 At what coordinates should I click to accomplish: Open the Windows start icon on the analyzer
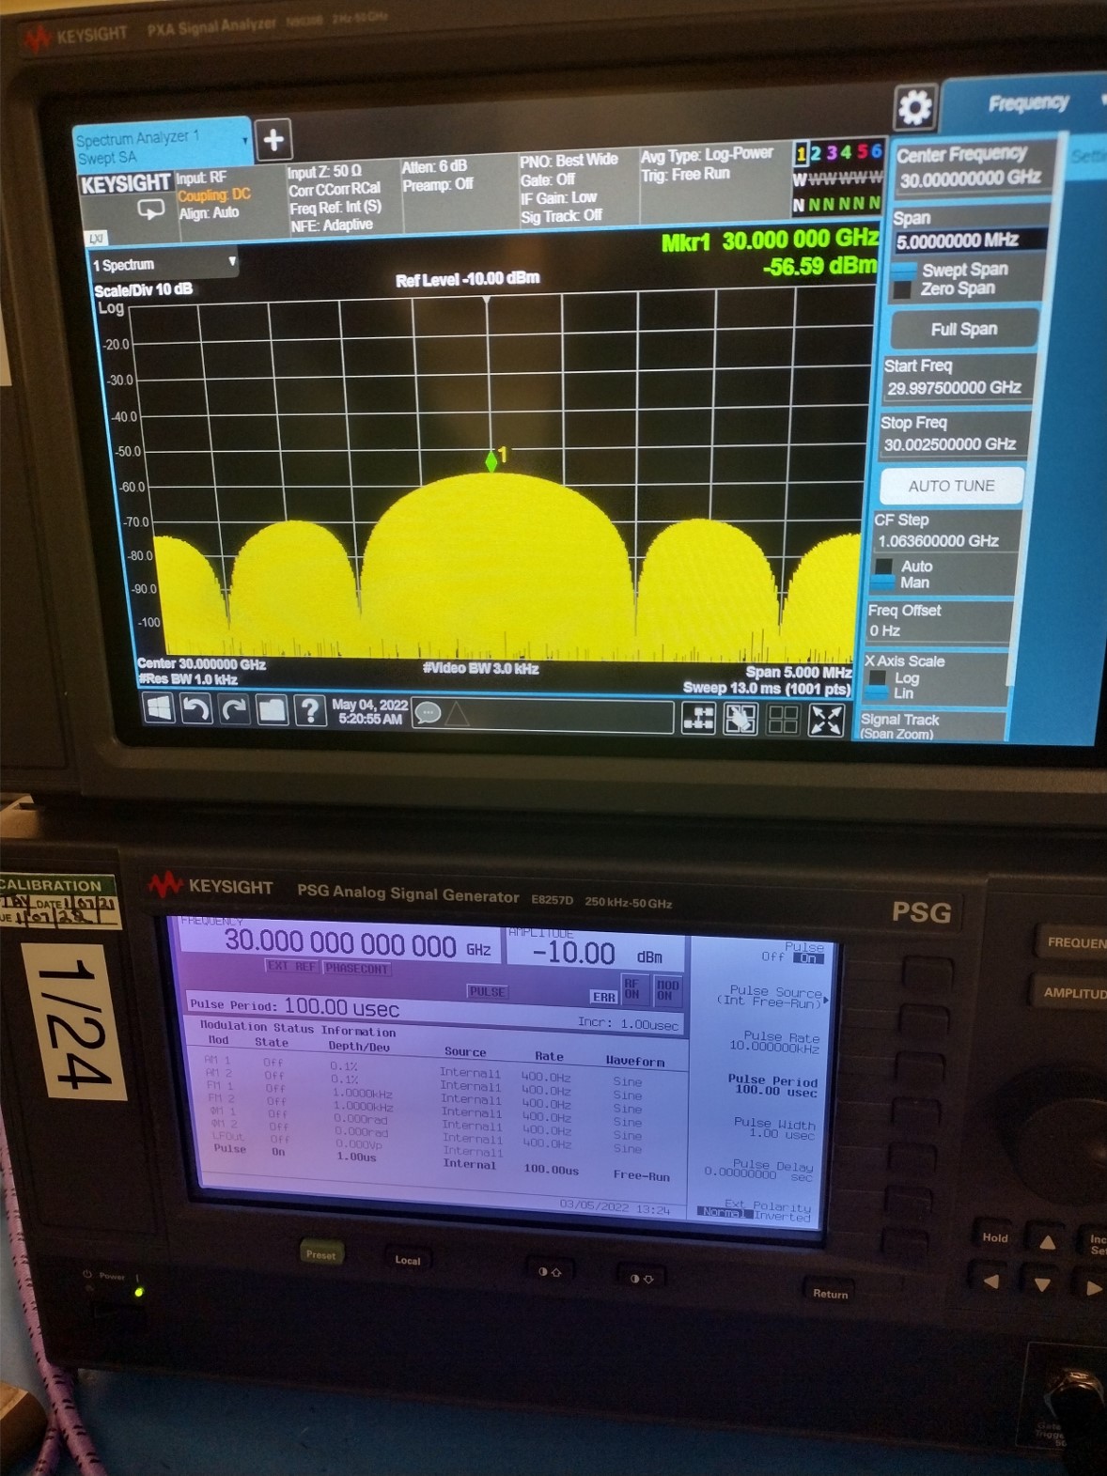(x=158, y=708)
